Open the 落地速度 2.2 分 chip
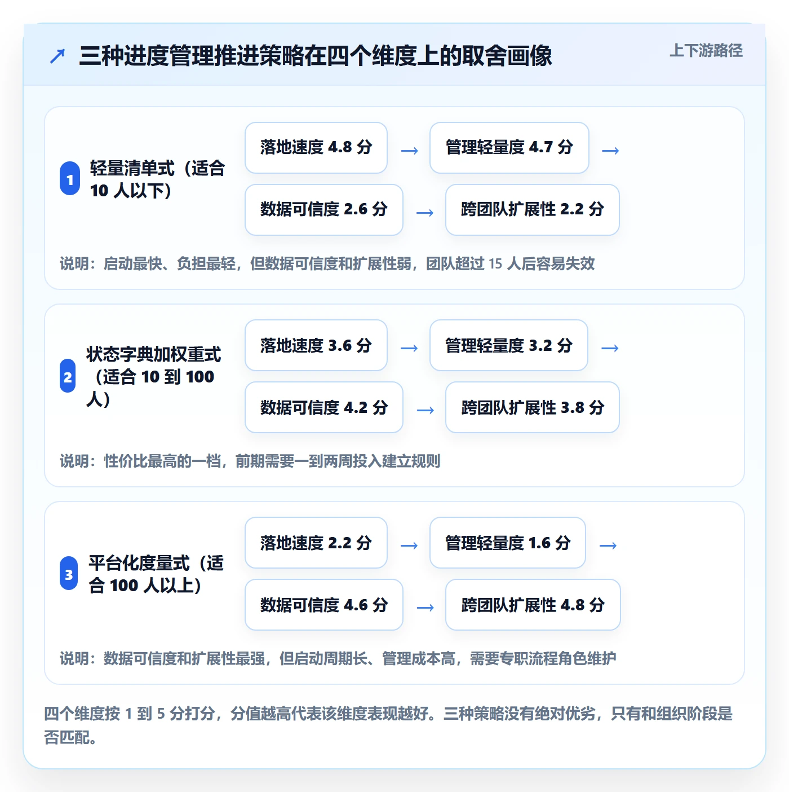 tap(316, 543)
